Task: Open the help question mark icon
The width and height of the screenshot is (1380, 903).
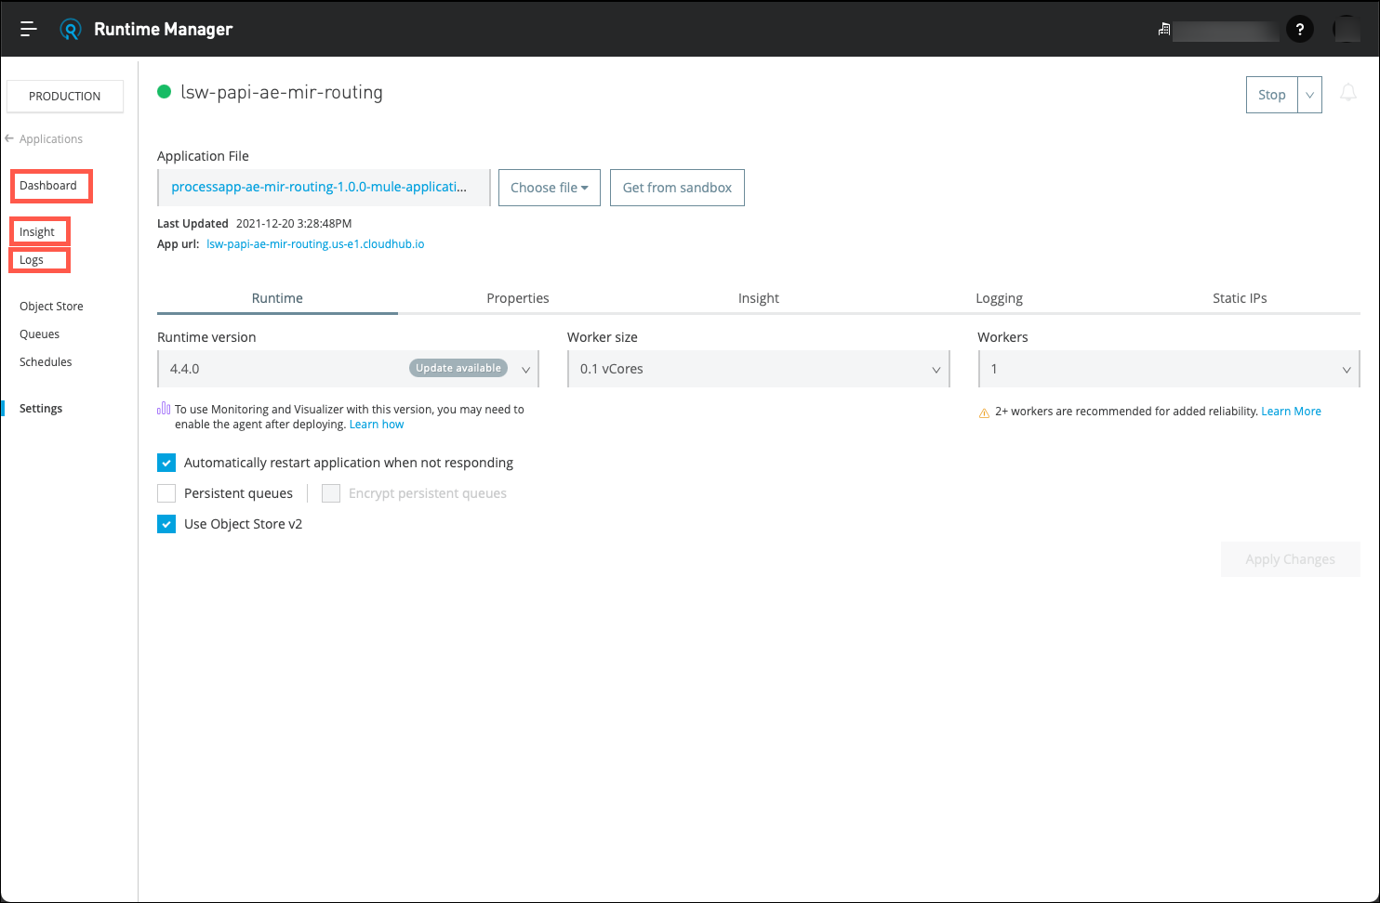Action: [x=1300, y=29]
